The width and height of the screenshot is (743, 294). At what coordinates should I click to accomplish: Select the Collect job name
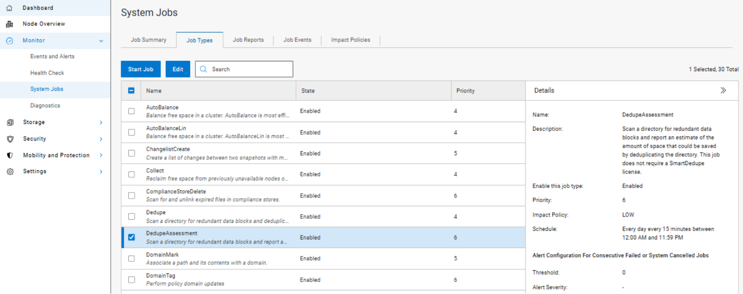[155, 170]
